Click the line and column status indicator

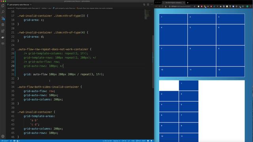click(107, 141)
